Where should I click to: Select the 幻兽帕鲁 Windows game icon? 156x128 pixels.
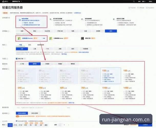(x=19, y=38)
